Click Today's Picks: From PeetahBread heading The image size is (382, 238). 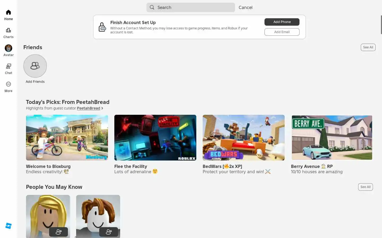pos(68,102)
